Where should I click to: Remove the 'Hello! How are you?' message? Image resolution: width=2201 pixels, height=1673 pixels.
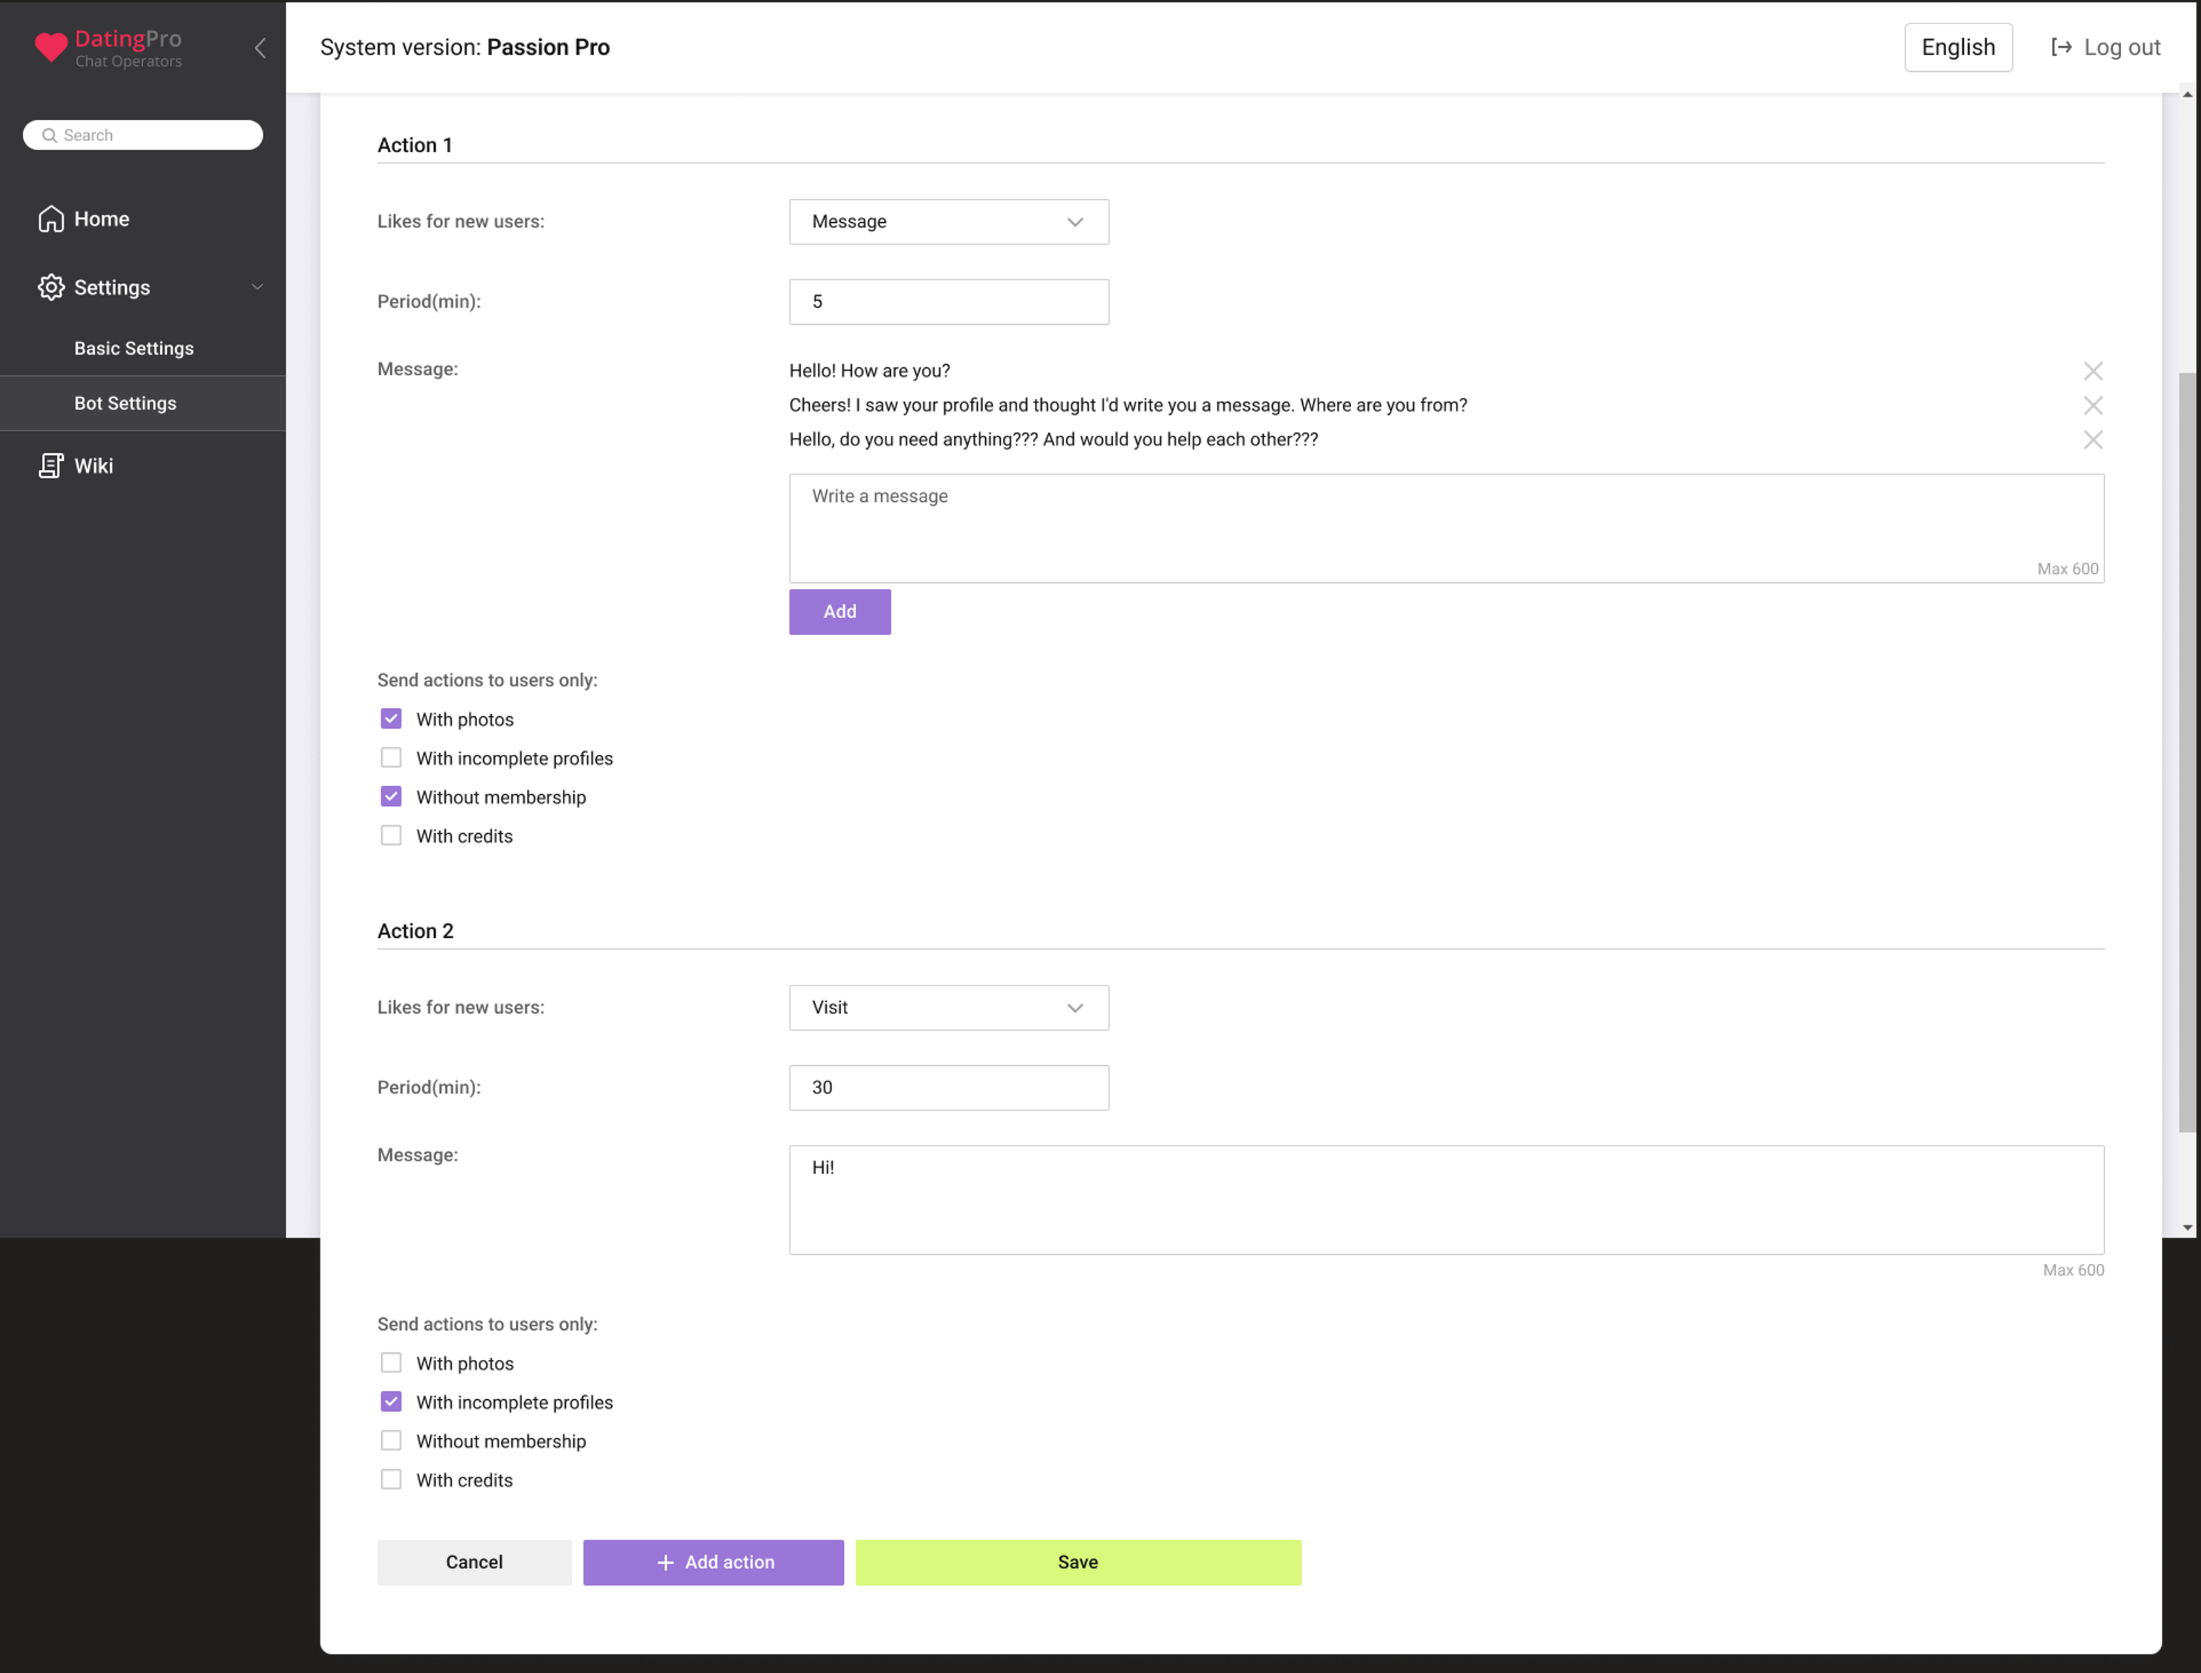click(2092, 371)
